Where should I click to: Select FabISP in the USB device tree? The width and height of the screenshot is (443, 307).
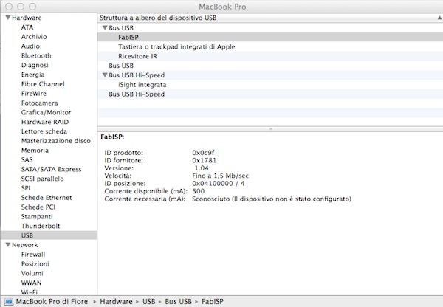pyautogui.click(x=270, y=37)
